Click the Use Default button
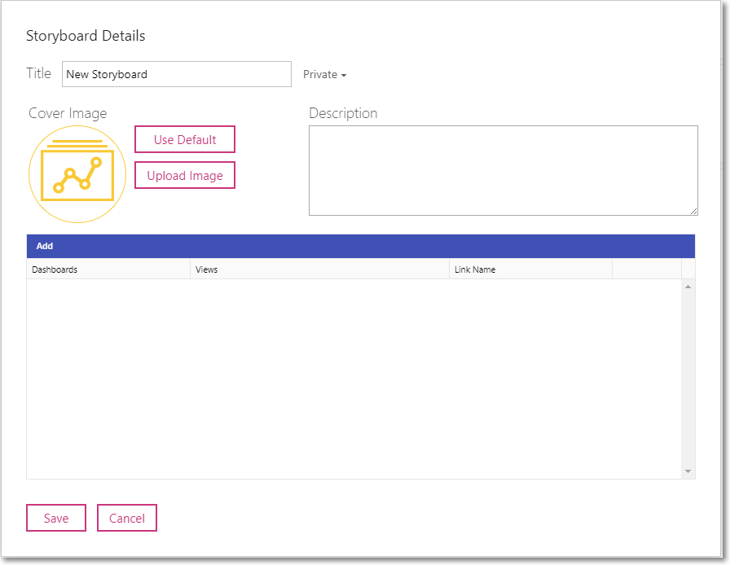730x565 pixels. coord(185,139)
